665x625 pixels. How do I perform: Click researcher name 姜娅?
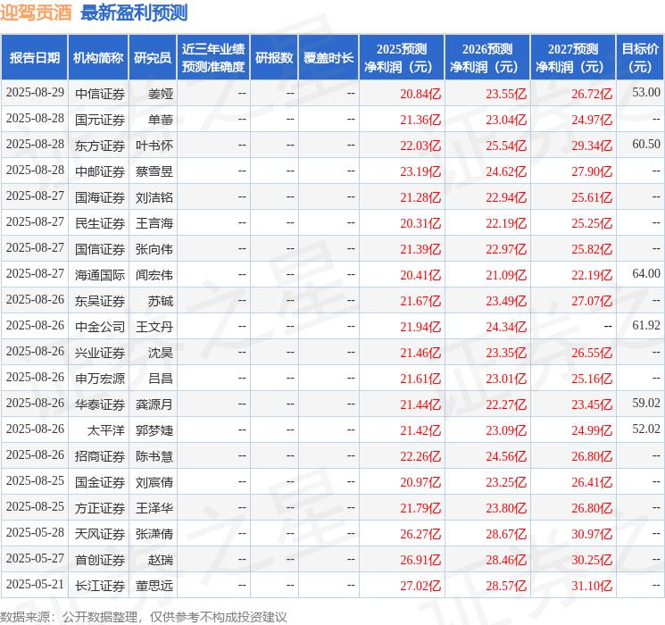pos(161,94)
